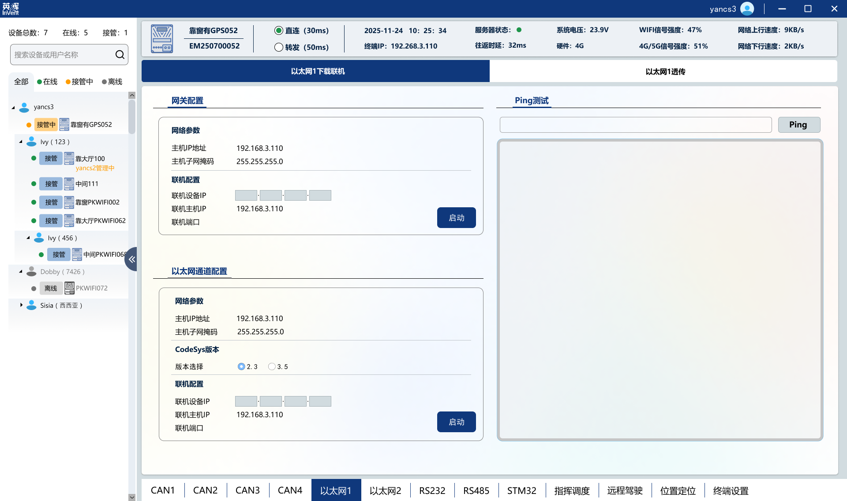The height and width of the screenshot is (501, 847).
Task: Click the device list scrollbar down arrow
Action: 132,497
